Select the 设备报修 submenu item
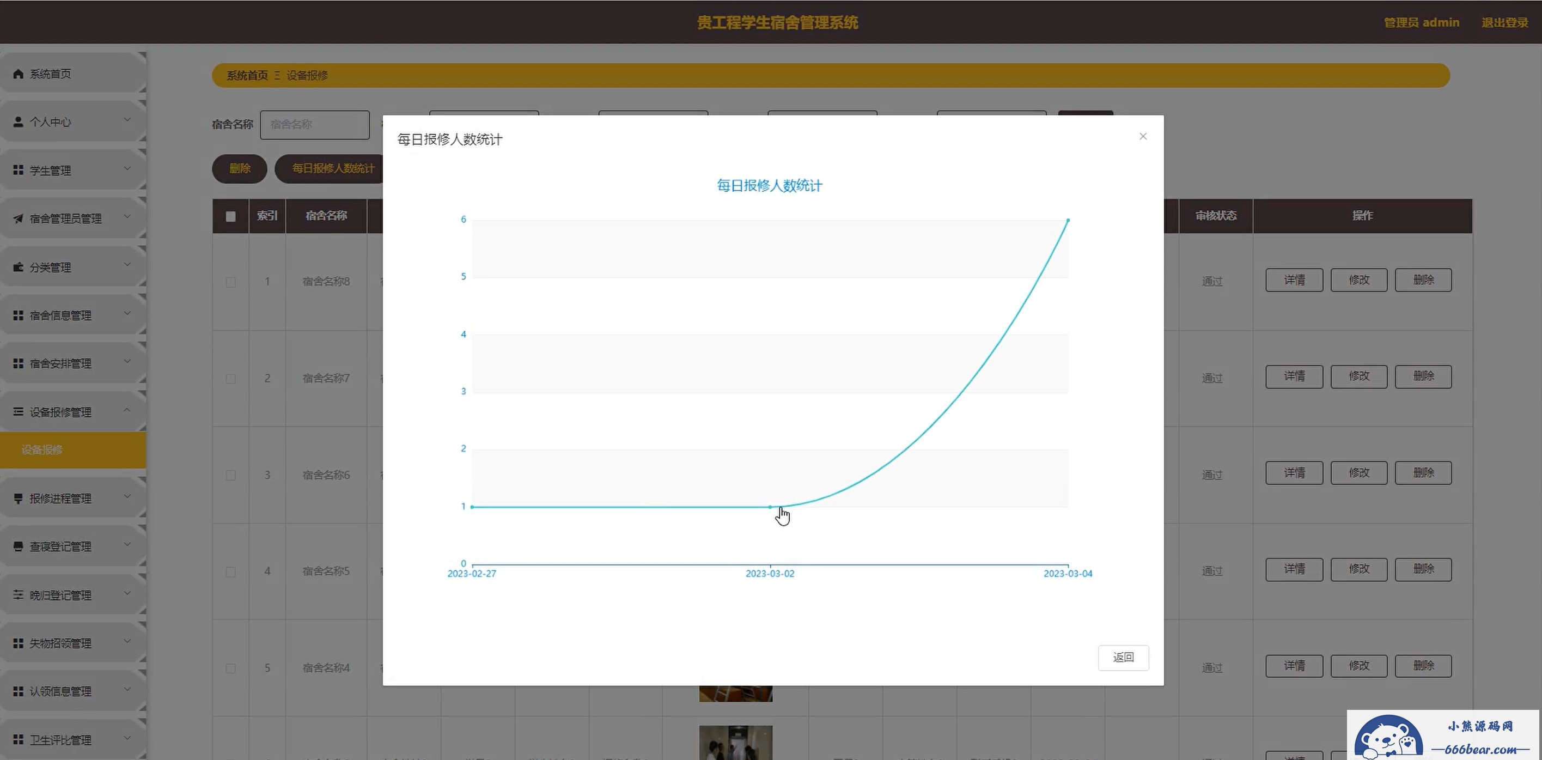Image resolution: width=1542 pixels, height=760 pixels. tap(73, 450)
